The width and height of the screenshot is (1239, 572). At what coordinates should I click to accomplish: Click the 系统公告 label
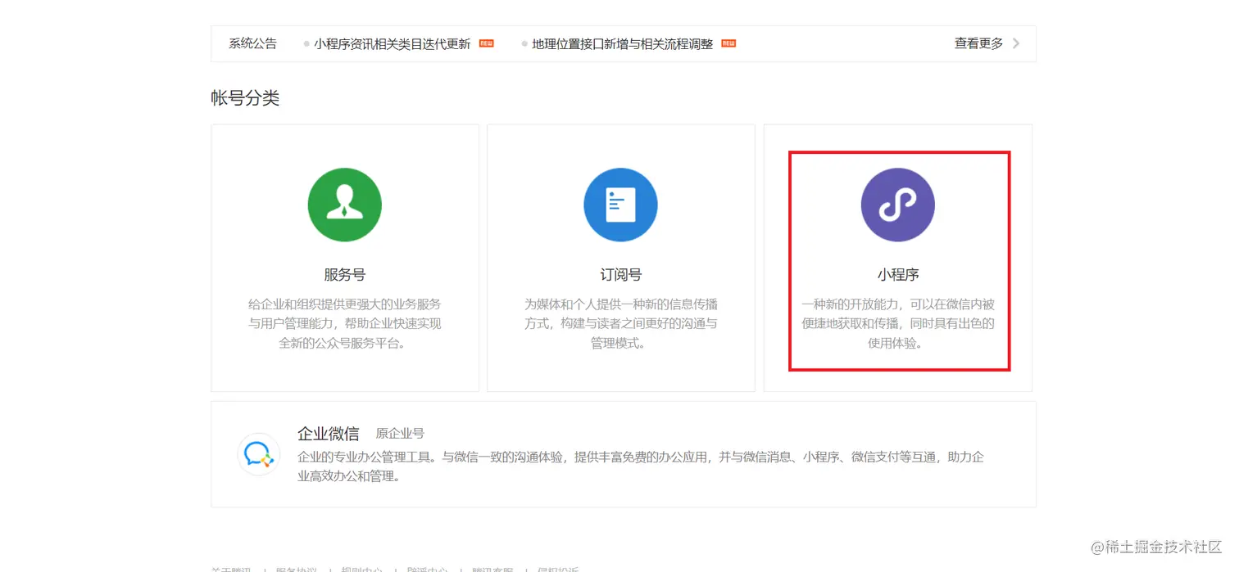[252, 43]
